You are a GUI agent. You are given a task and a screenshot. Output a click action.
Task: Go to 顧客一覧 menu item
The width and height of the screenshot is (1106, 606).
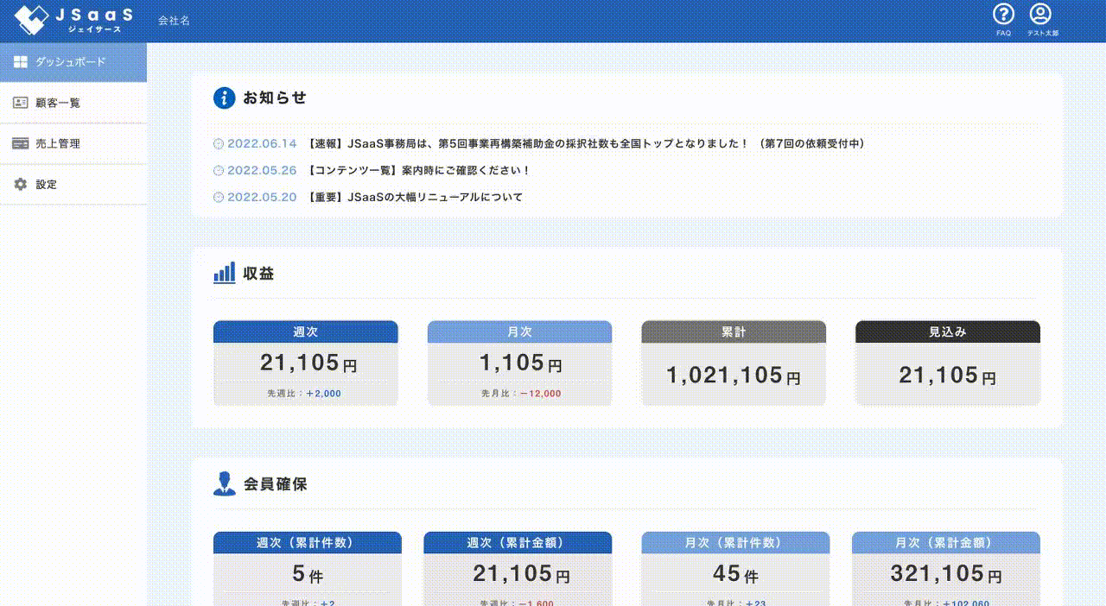tap(58, 103)
